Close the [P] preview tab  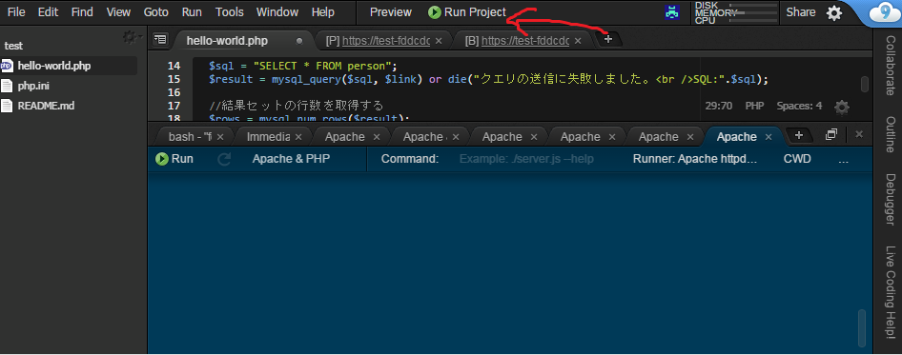[439, 41]
